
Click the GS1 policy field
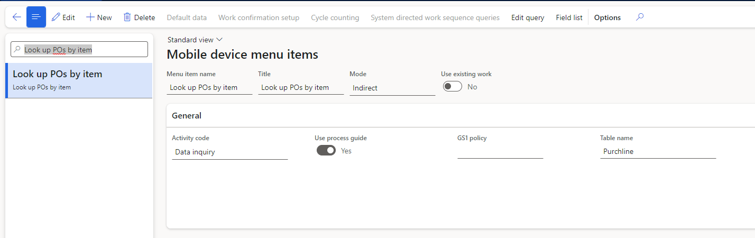click(500, 151)
